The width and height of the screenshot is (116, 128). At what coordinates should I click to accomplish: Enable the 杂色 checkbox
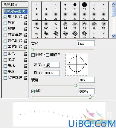pos(5,54)
